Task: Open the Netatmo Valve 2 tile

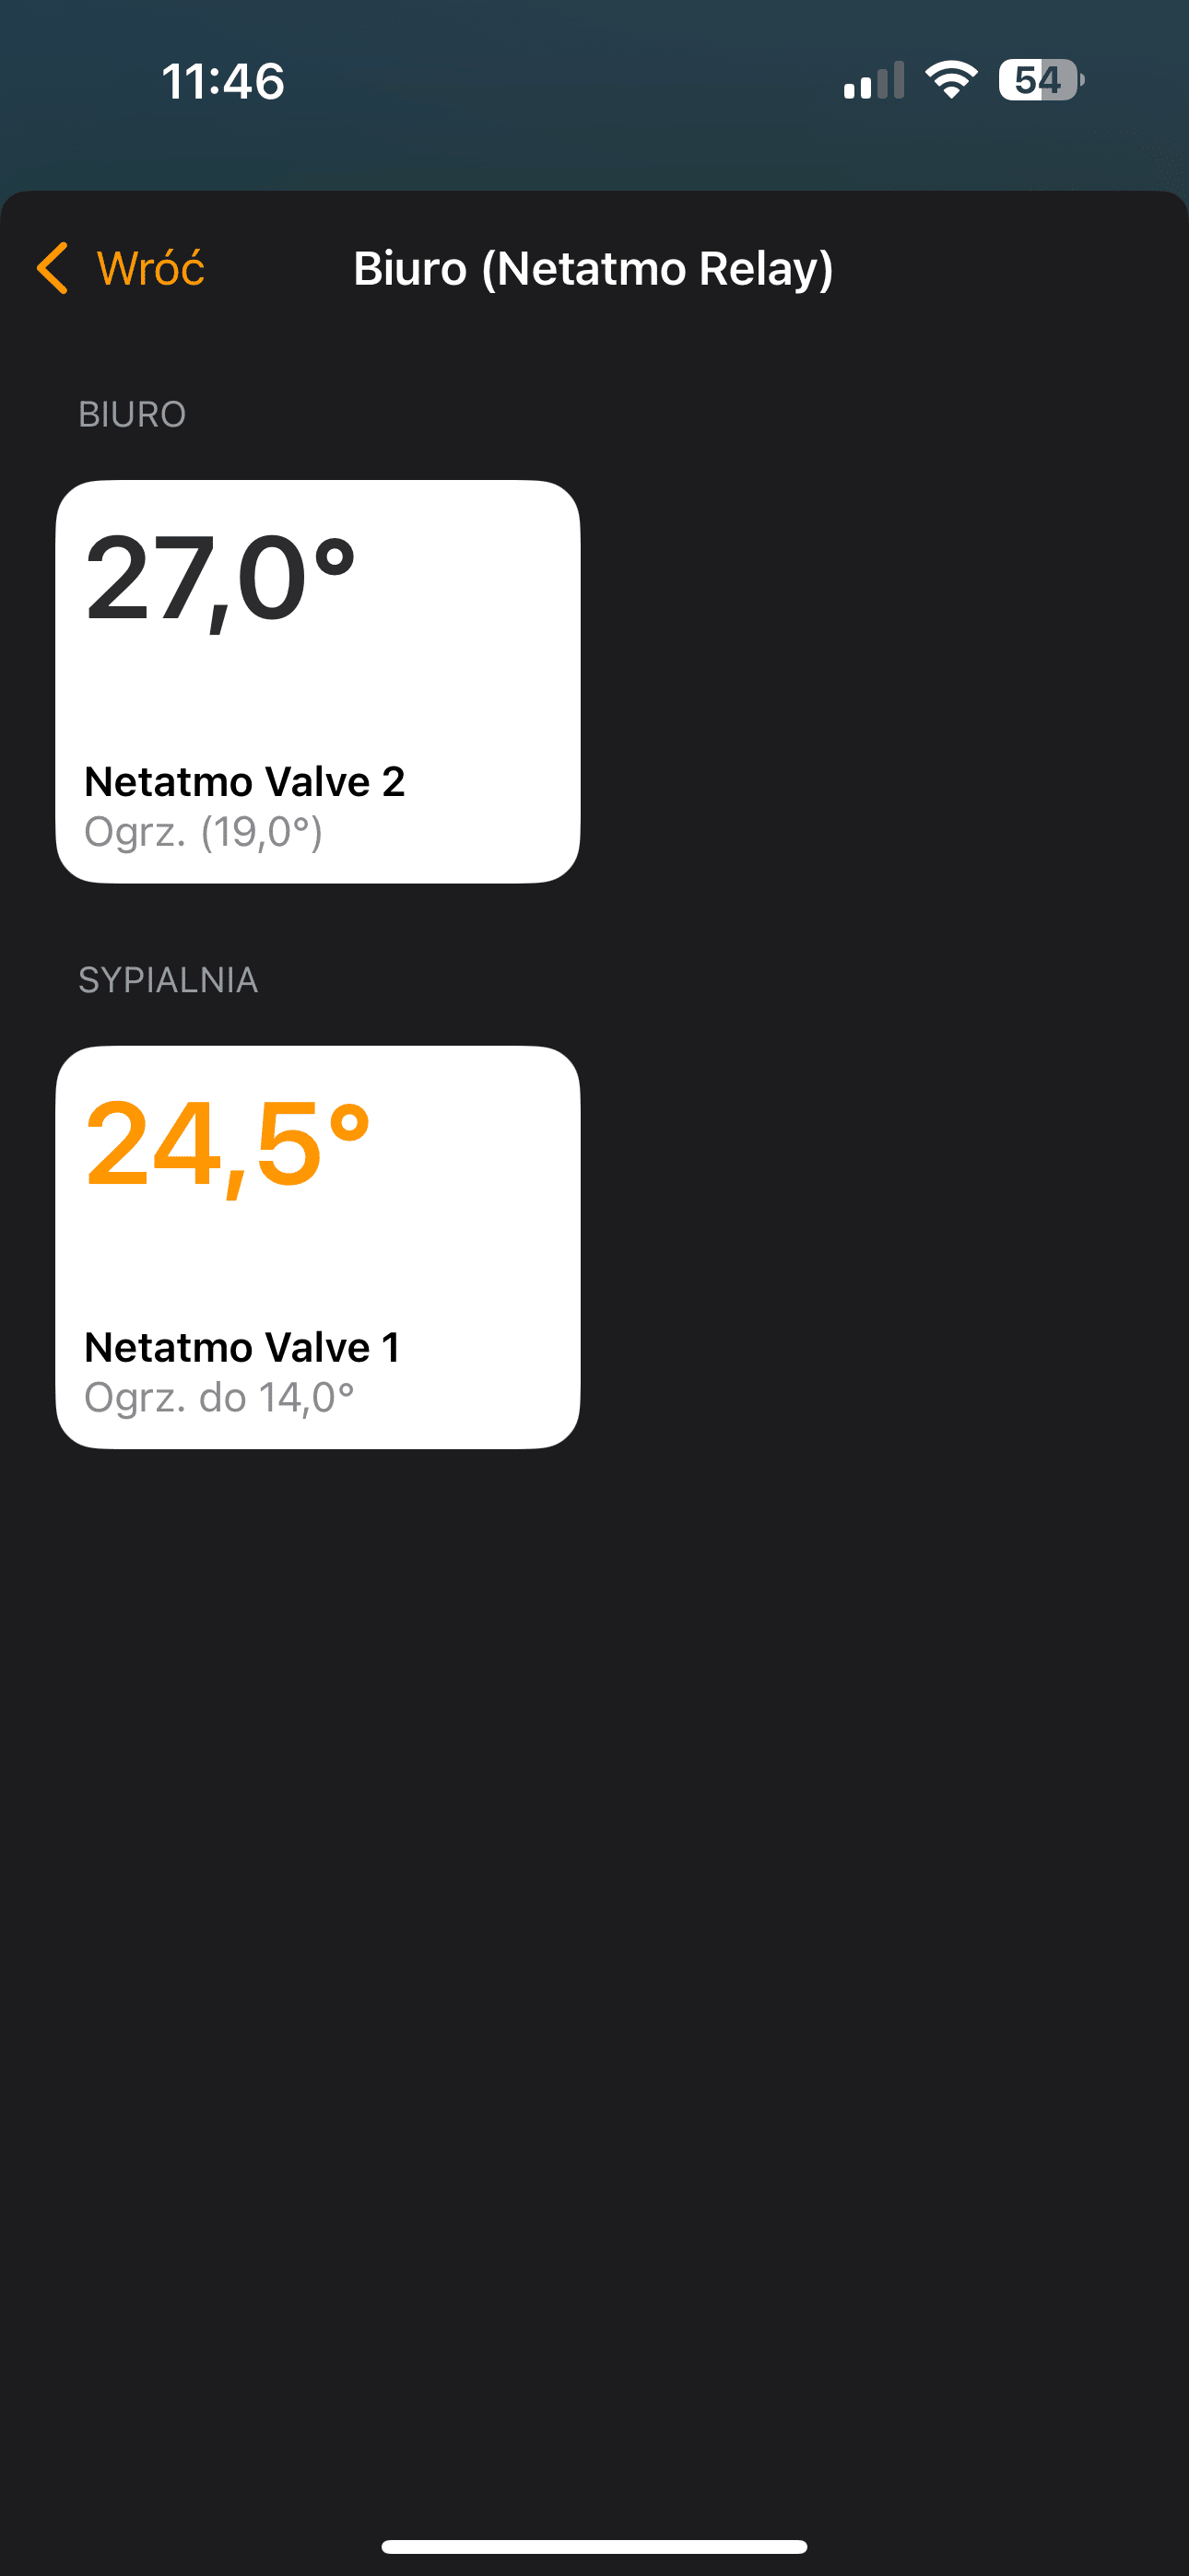Action: [x=318, y=681]
